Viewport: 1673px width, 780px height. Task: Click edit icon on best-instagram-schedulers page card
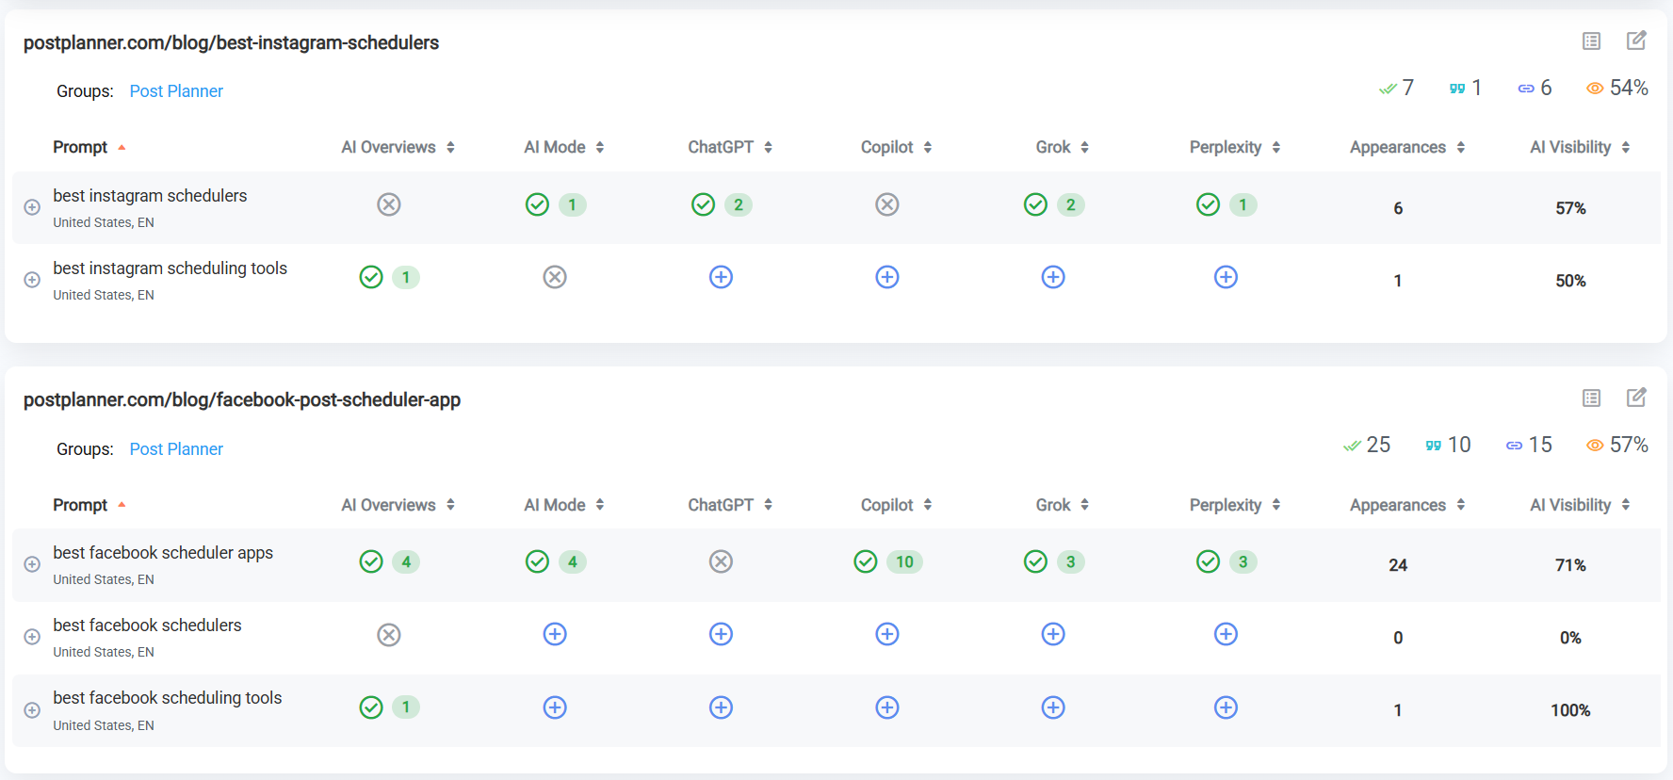tap(1636, 41)
